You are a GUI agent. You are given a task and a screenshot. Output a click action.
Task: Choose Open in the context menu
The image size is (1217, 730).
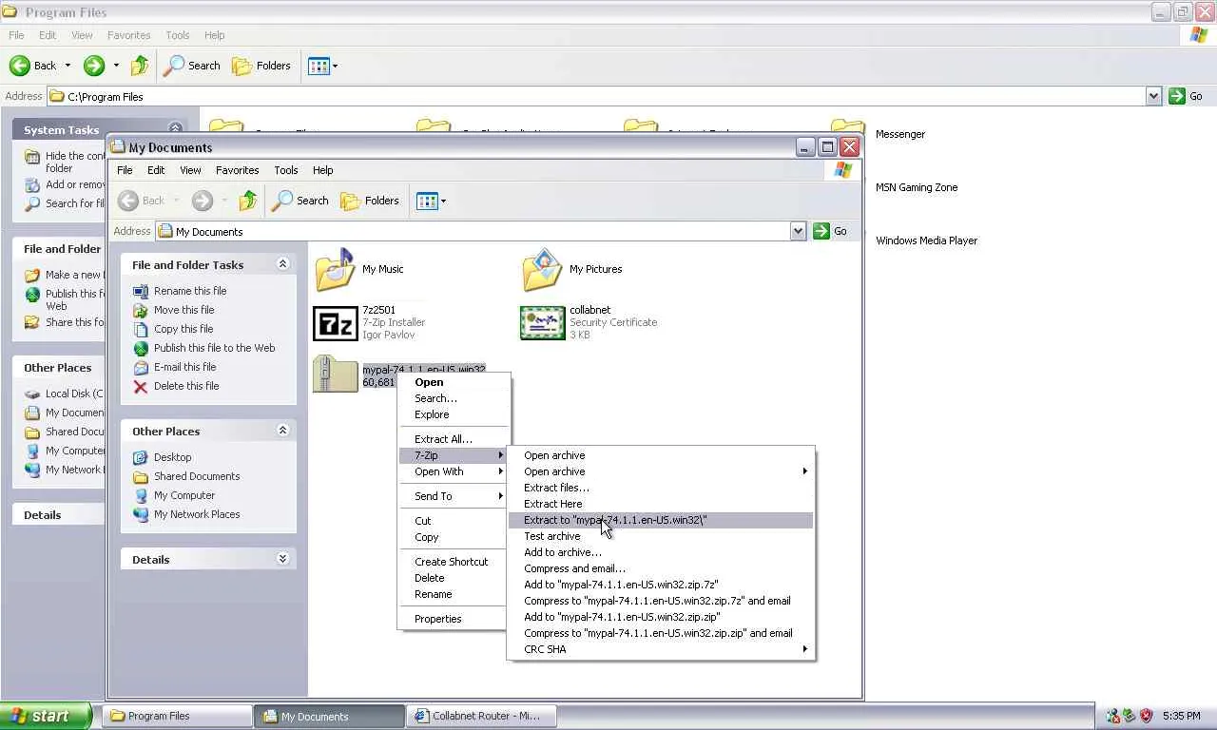tap(454, 382)
